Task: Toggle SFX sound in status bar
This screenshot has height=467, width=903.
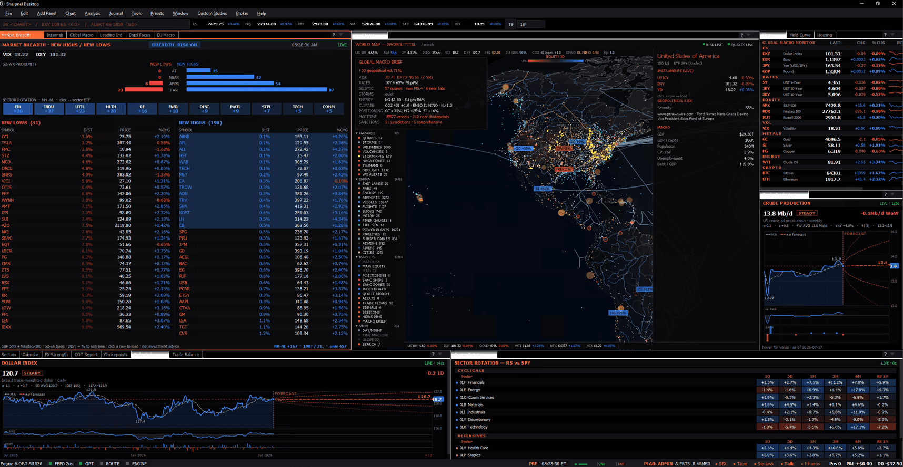Action: coord(722,464)
